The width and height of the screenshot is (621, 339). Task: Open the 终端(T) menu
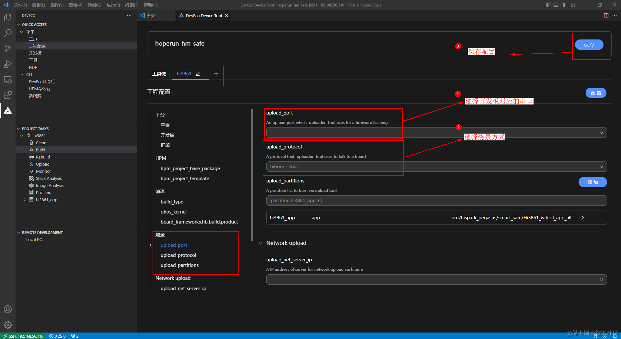(132, 5)
